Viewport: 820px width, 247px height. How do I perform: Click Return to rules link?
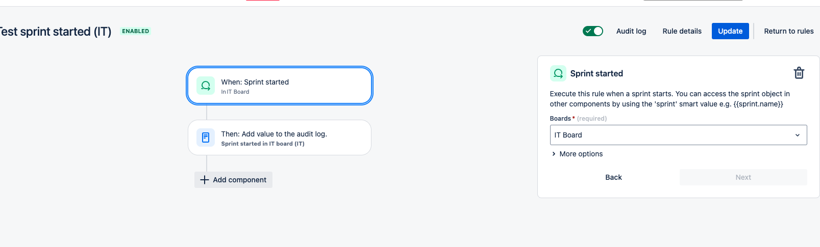pyautogui.click(x=788, y=31)
